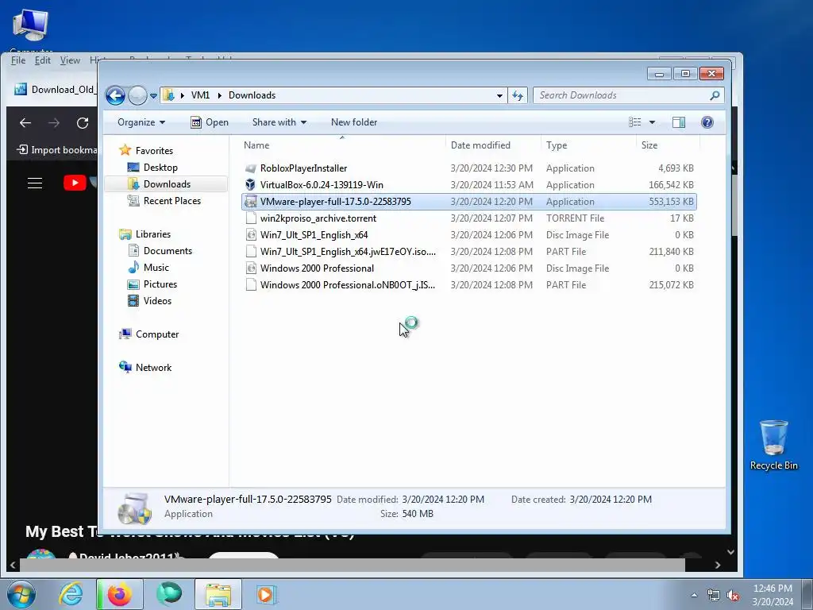This screenshot has height=610, width=813.
Task: Click Downloads in the address breadcrumb
Action: pos(252,95)
